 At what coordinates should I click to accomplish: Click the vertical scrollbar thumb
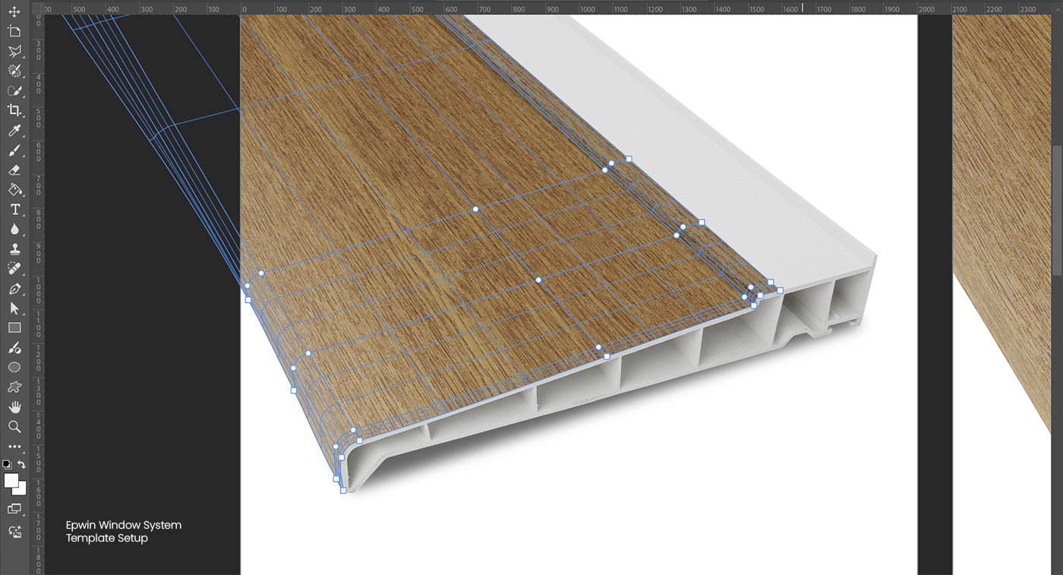click(1057, 210)
